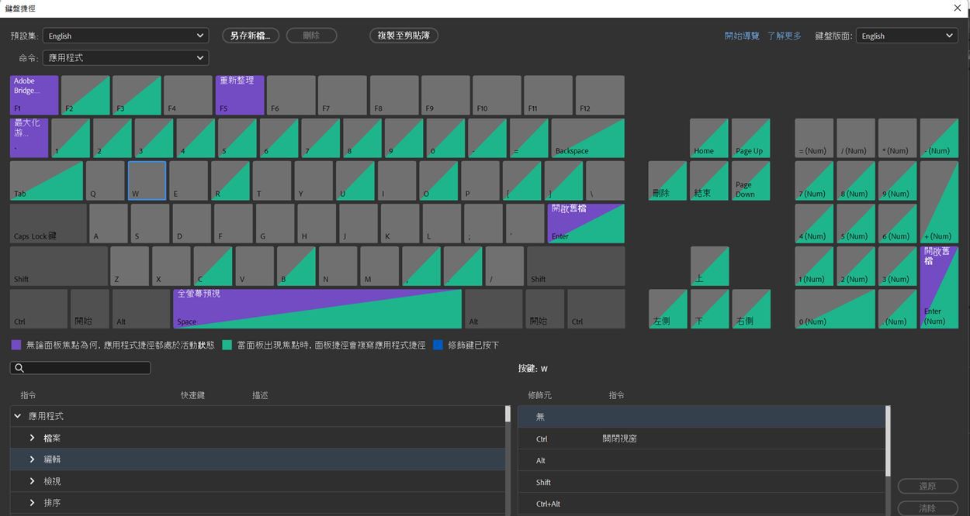This screenshot has height=516, width=970.
Task: Select the 刪除 key
Action: (667, 181)
